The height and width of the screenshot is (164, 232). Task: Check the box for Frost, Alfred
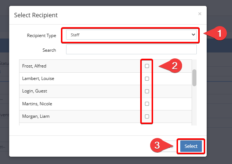point(147,66)
